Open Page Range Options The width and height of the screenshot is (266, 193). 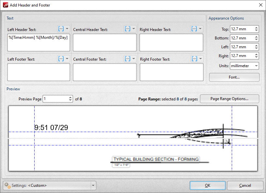click(x=229, y=99)
